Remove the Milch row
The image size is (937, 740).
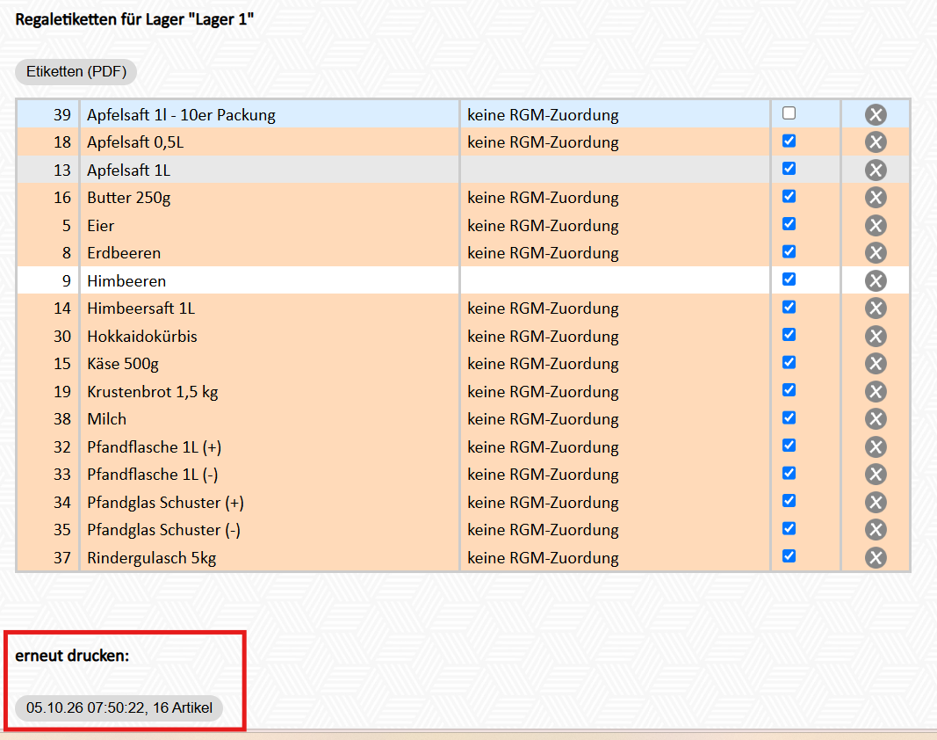[876, 418]
